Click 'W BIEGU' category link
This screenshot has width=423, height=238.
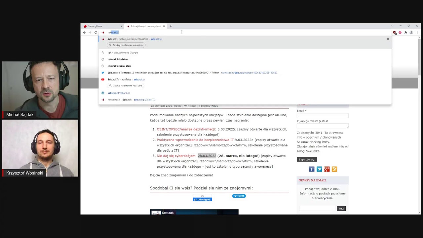pyautogui.click(x=190, y=106)
